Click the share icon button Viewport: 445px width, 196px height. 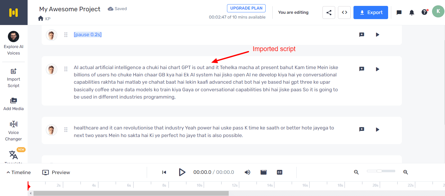coord(329,12)
